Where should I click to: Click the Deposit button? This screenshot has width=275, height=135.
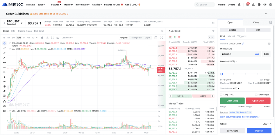[x=259, y=131]
